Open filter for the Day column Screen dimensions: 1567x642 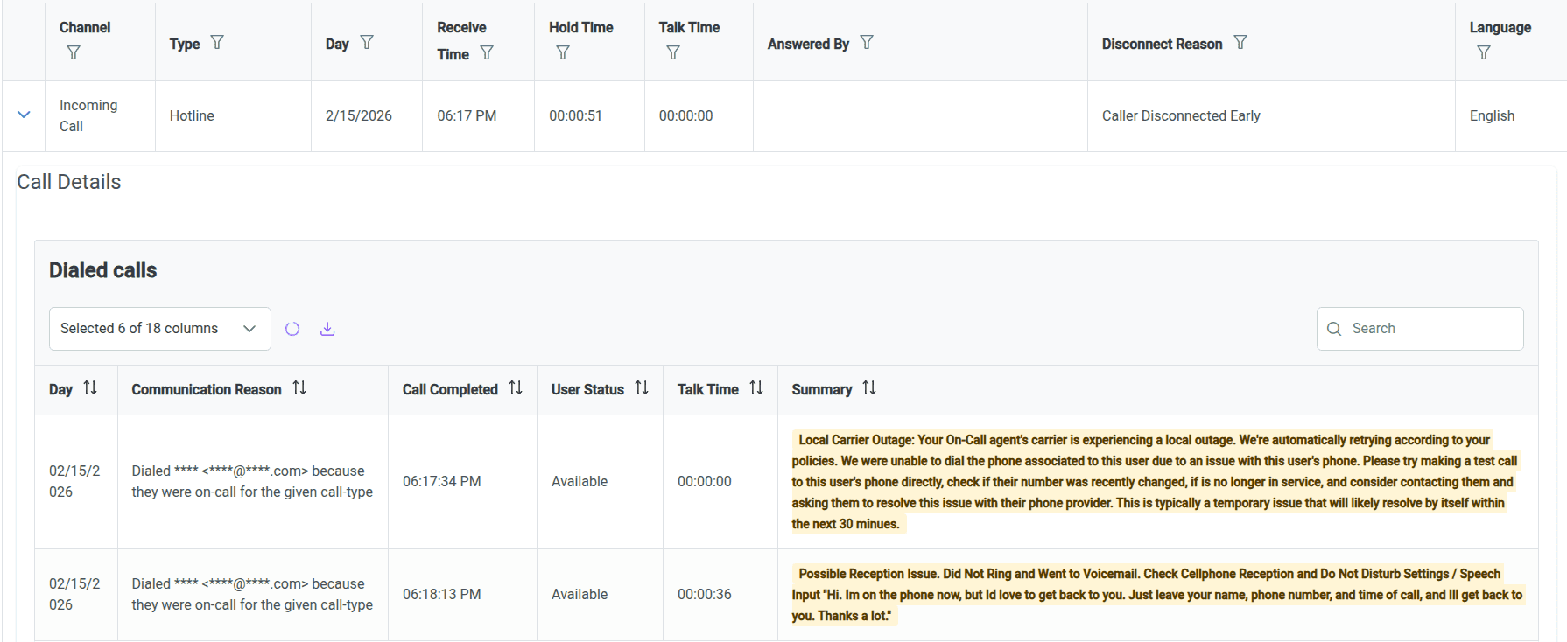point(367,43)
